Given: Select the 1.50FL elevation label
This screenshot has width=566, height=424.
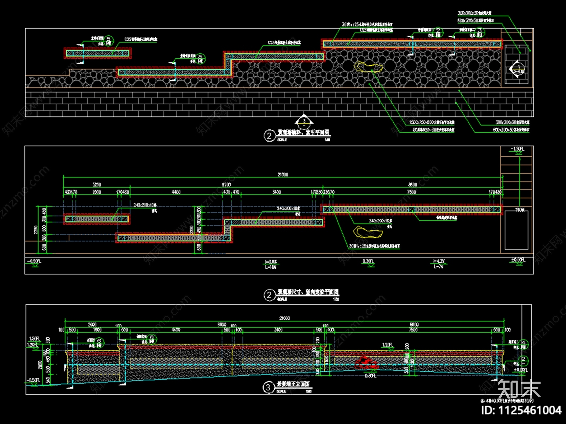Looking at the screenshot, I should tap(34, 339).
